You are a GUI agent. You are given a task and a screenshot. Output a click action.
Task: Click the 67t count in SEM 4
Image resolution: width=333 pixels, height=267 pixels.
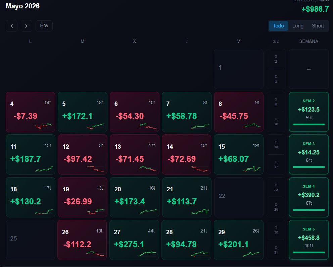309,203
